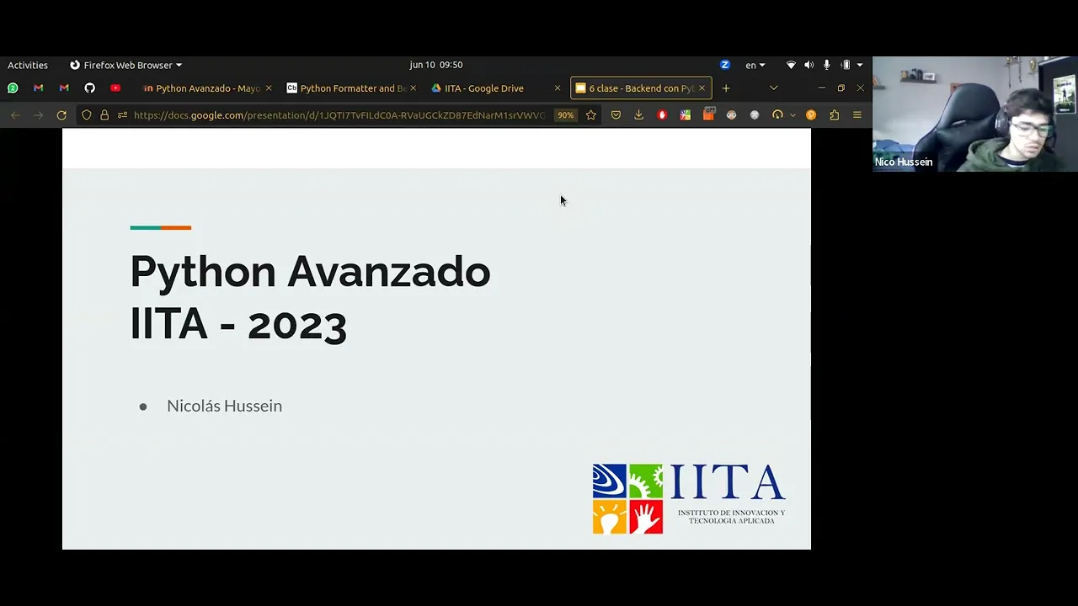Click the volume speaker icon

tap(809, 65)
